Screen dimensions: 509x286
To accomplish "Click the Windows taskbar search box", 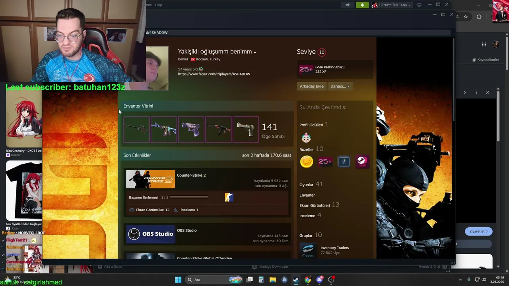I will tap(214, 280).
